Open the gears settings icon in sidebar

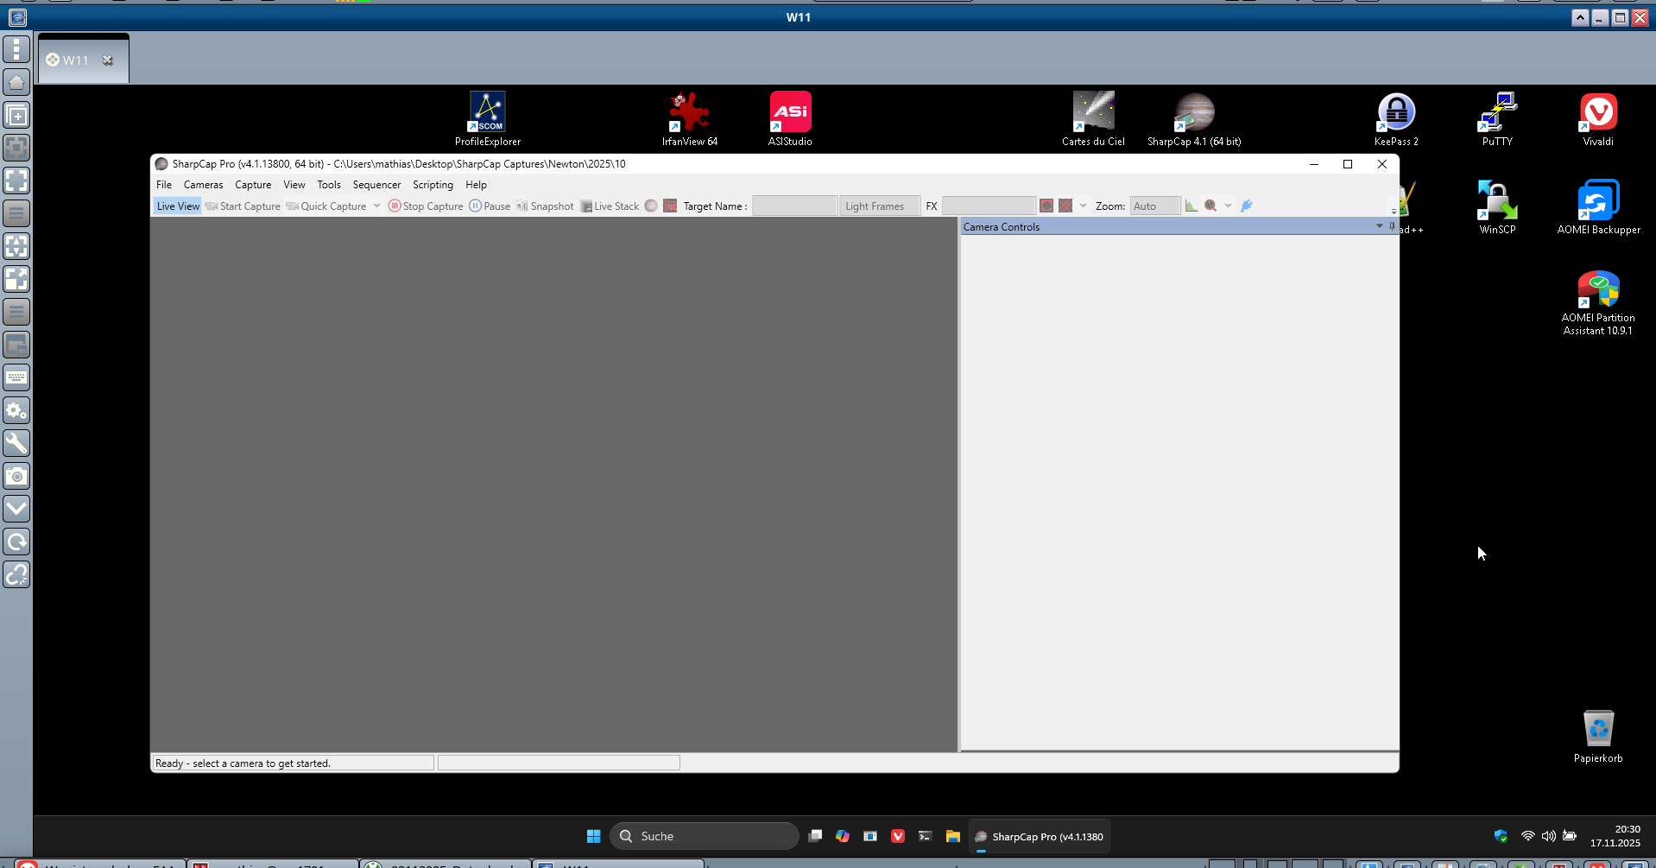(16, 410)
